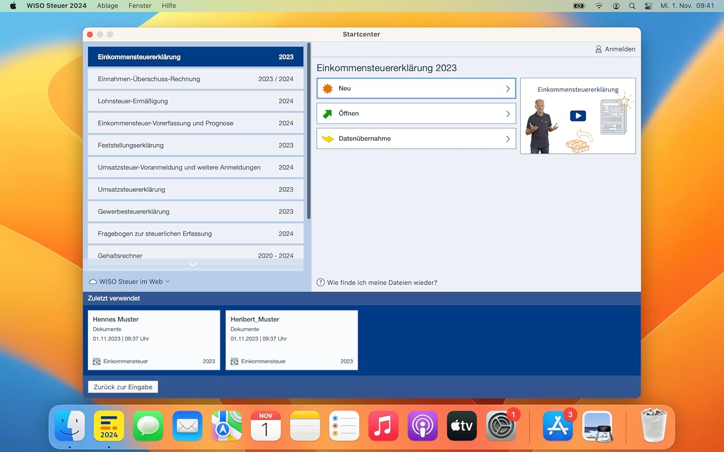Expand the list with the down chevron

pyautogui.click(x=193, y=265)
